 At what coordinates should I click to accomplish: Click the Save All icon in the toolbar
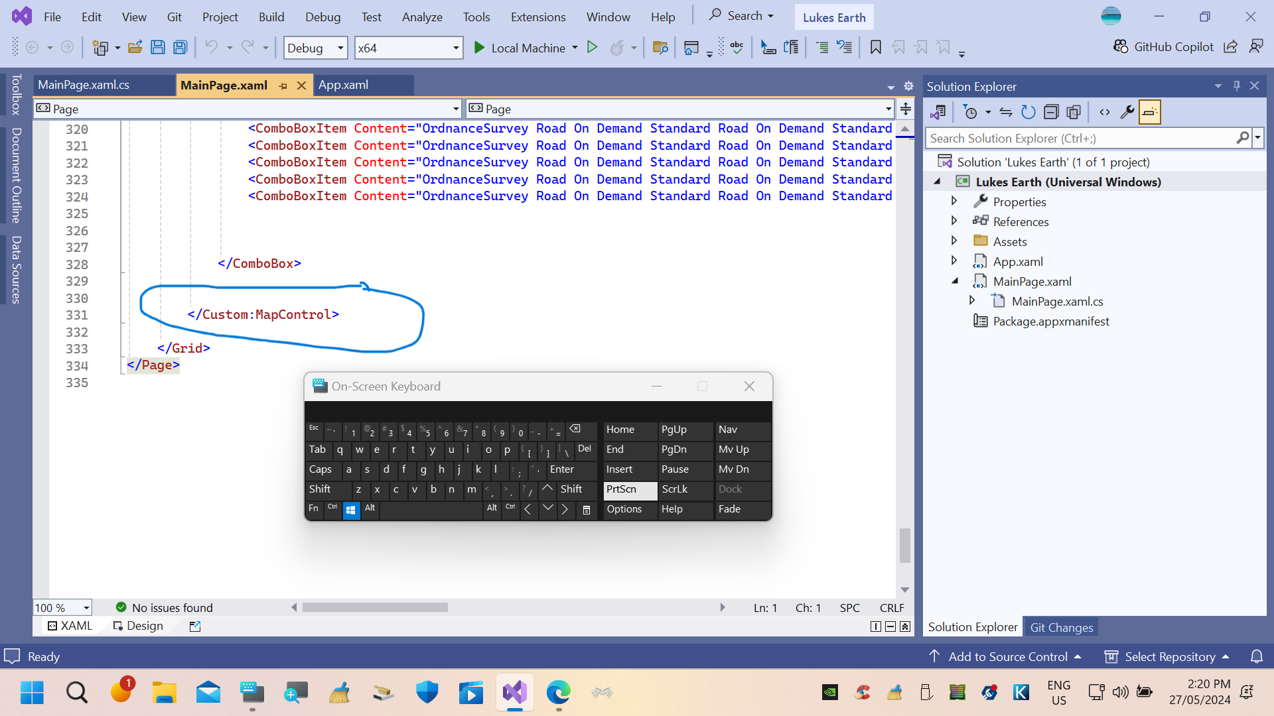click(180, 48)
